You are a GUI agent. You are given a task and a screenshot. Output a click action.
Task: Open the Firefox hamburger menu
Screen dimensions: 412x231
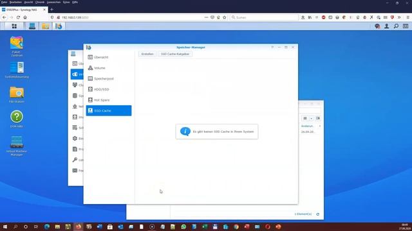[407, 17]
